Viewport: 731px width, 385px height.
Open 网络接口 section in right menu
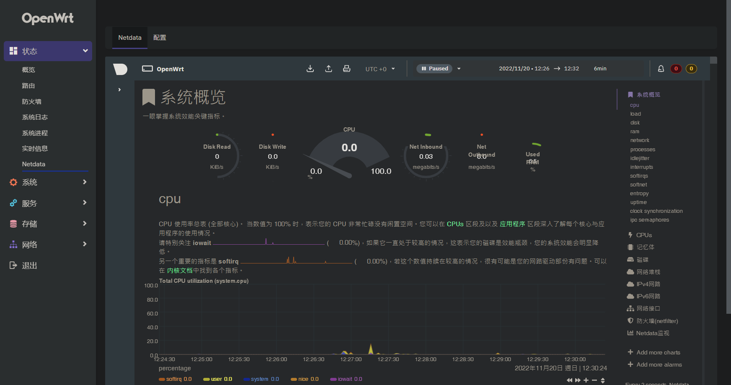point(643,308)
